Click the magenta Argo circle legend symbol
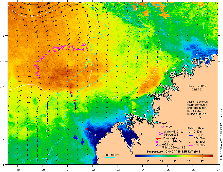223x172 pixels. 162,127
